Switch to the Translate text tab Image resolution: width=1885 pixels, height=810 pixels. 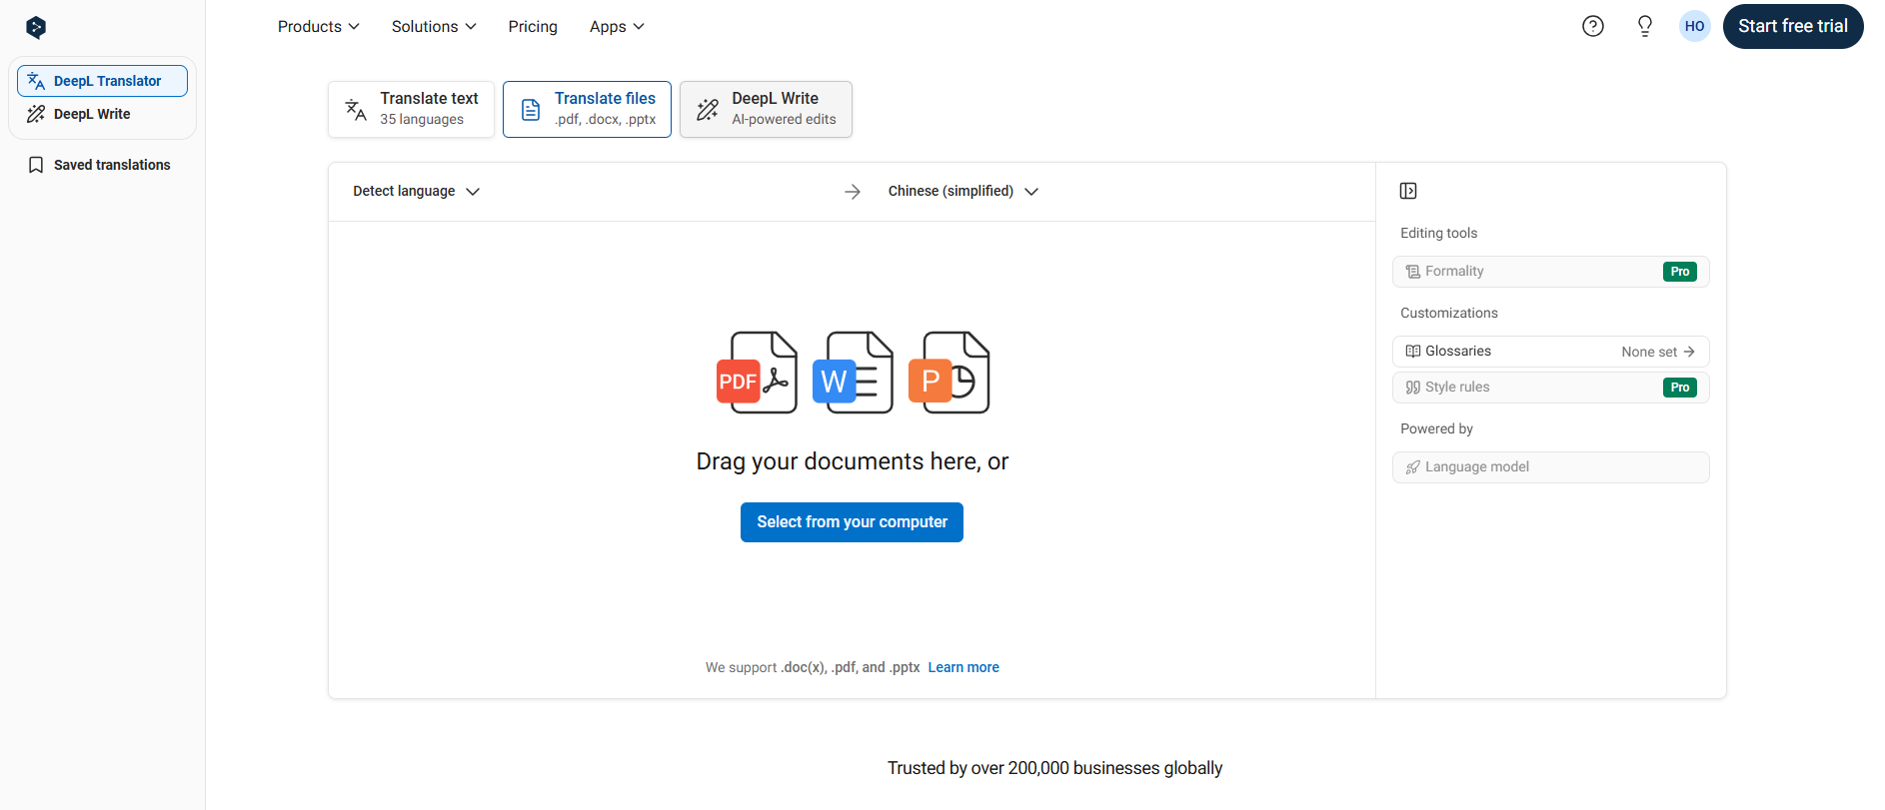coord(412,109)
